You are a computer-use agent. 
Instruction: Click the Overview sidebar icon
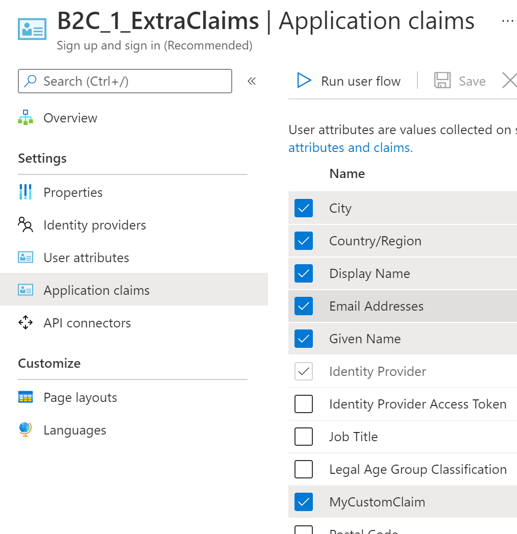(26, 117)
